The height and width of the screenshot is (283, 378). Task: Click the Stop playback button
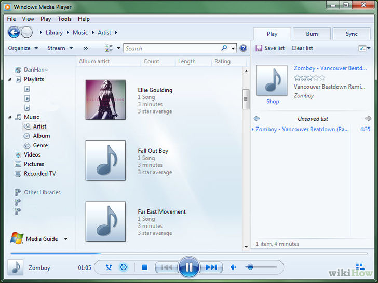(x=145, y=267)
